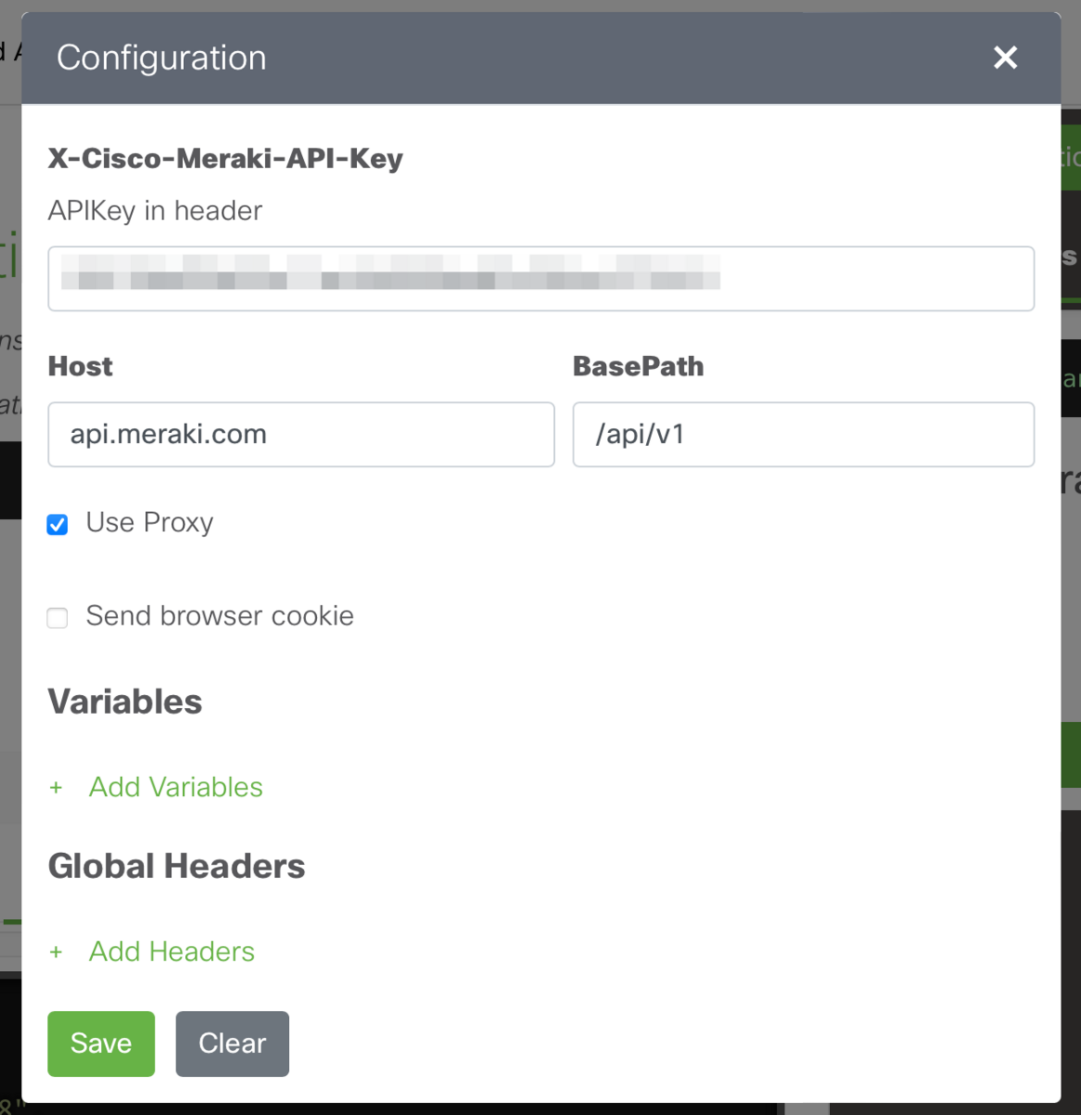
Task: Click the Global Headers section heading
Action: tap(176, 865)
